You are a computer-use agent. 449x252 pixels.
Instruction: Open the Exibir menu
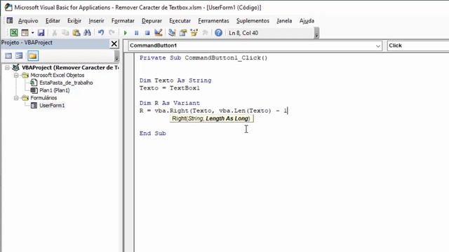74,21
